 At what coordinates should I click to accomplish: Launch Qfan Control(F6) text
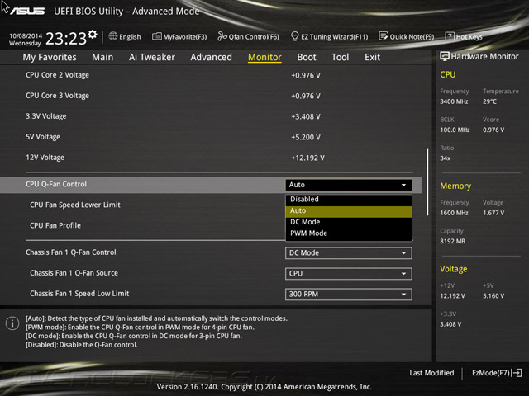[x=254, y=36]
